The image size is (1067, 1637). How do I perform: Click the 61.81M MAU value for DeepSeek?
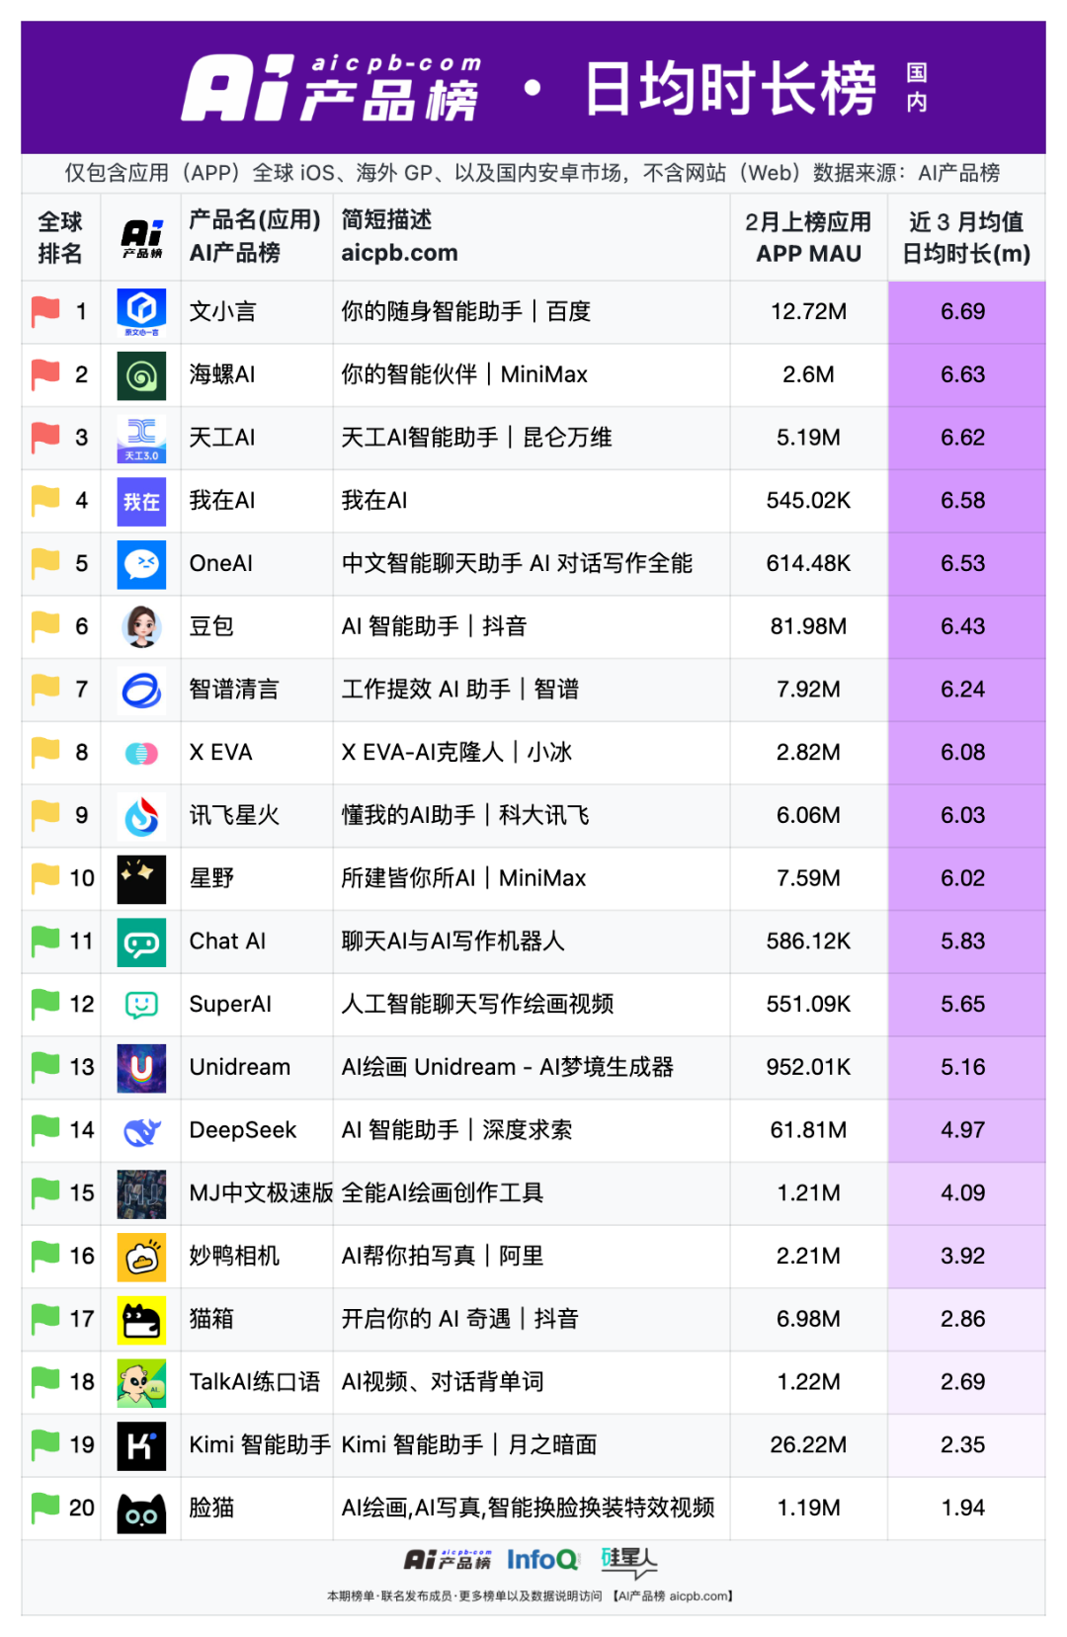(x=808, y=1130)
